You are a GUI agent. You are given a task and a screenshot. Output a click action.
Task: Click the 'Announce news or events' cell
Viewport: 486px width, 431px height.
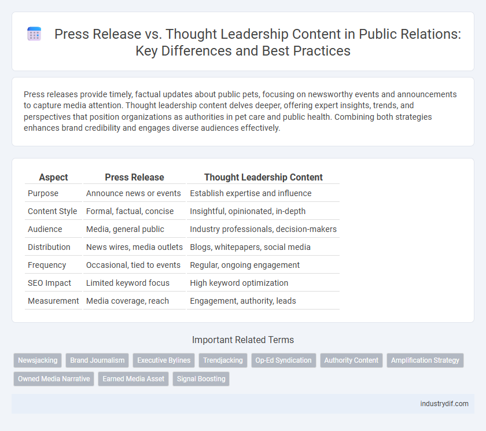133,193
